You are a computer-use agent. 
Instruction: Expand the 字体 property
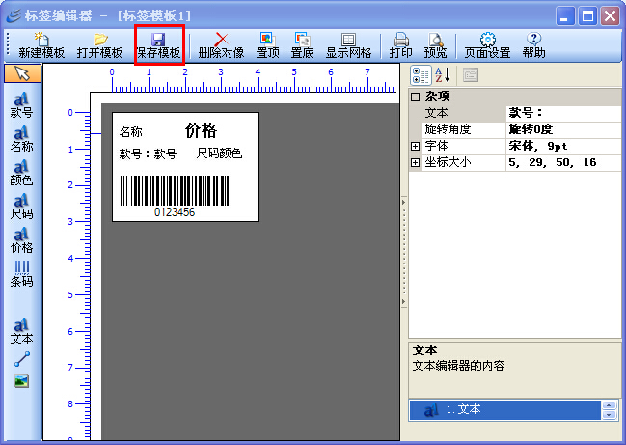(415, 146)
